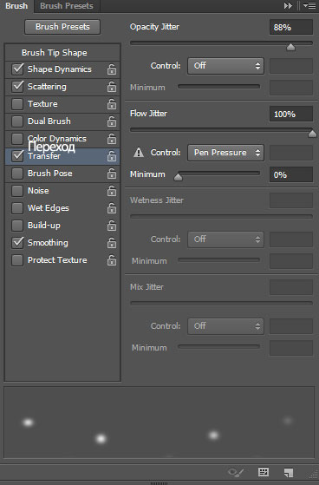Select the Color Dynamics label

coord(57,139)
